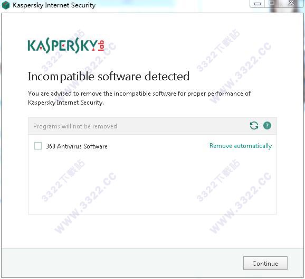This screenshot has height=279, width=305.
Task: Click 'Kaspersky Internet Security' title bar text
Action: click(x=54, y=5)
